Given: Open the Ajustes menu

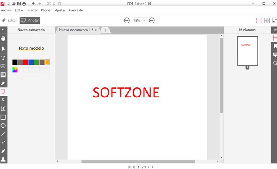Looking at the screenshot, I should (60, 10).
